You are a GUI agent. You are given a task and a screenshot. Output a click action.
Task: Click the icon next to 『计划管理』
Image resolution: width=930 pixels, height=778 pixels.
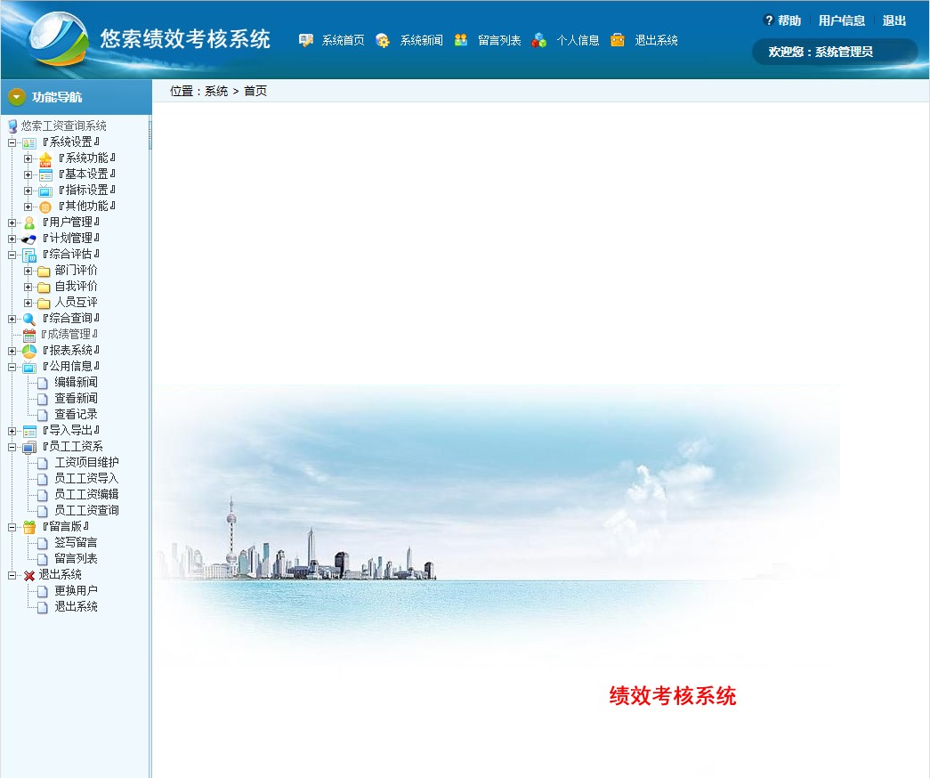pyautogui.click(x=29, y=239)
